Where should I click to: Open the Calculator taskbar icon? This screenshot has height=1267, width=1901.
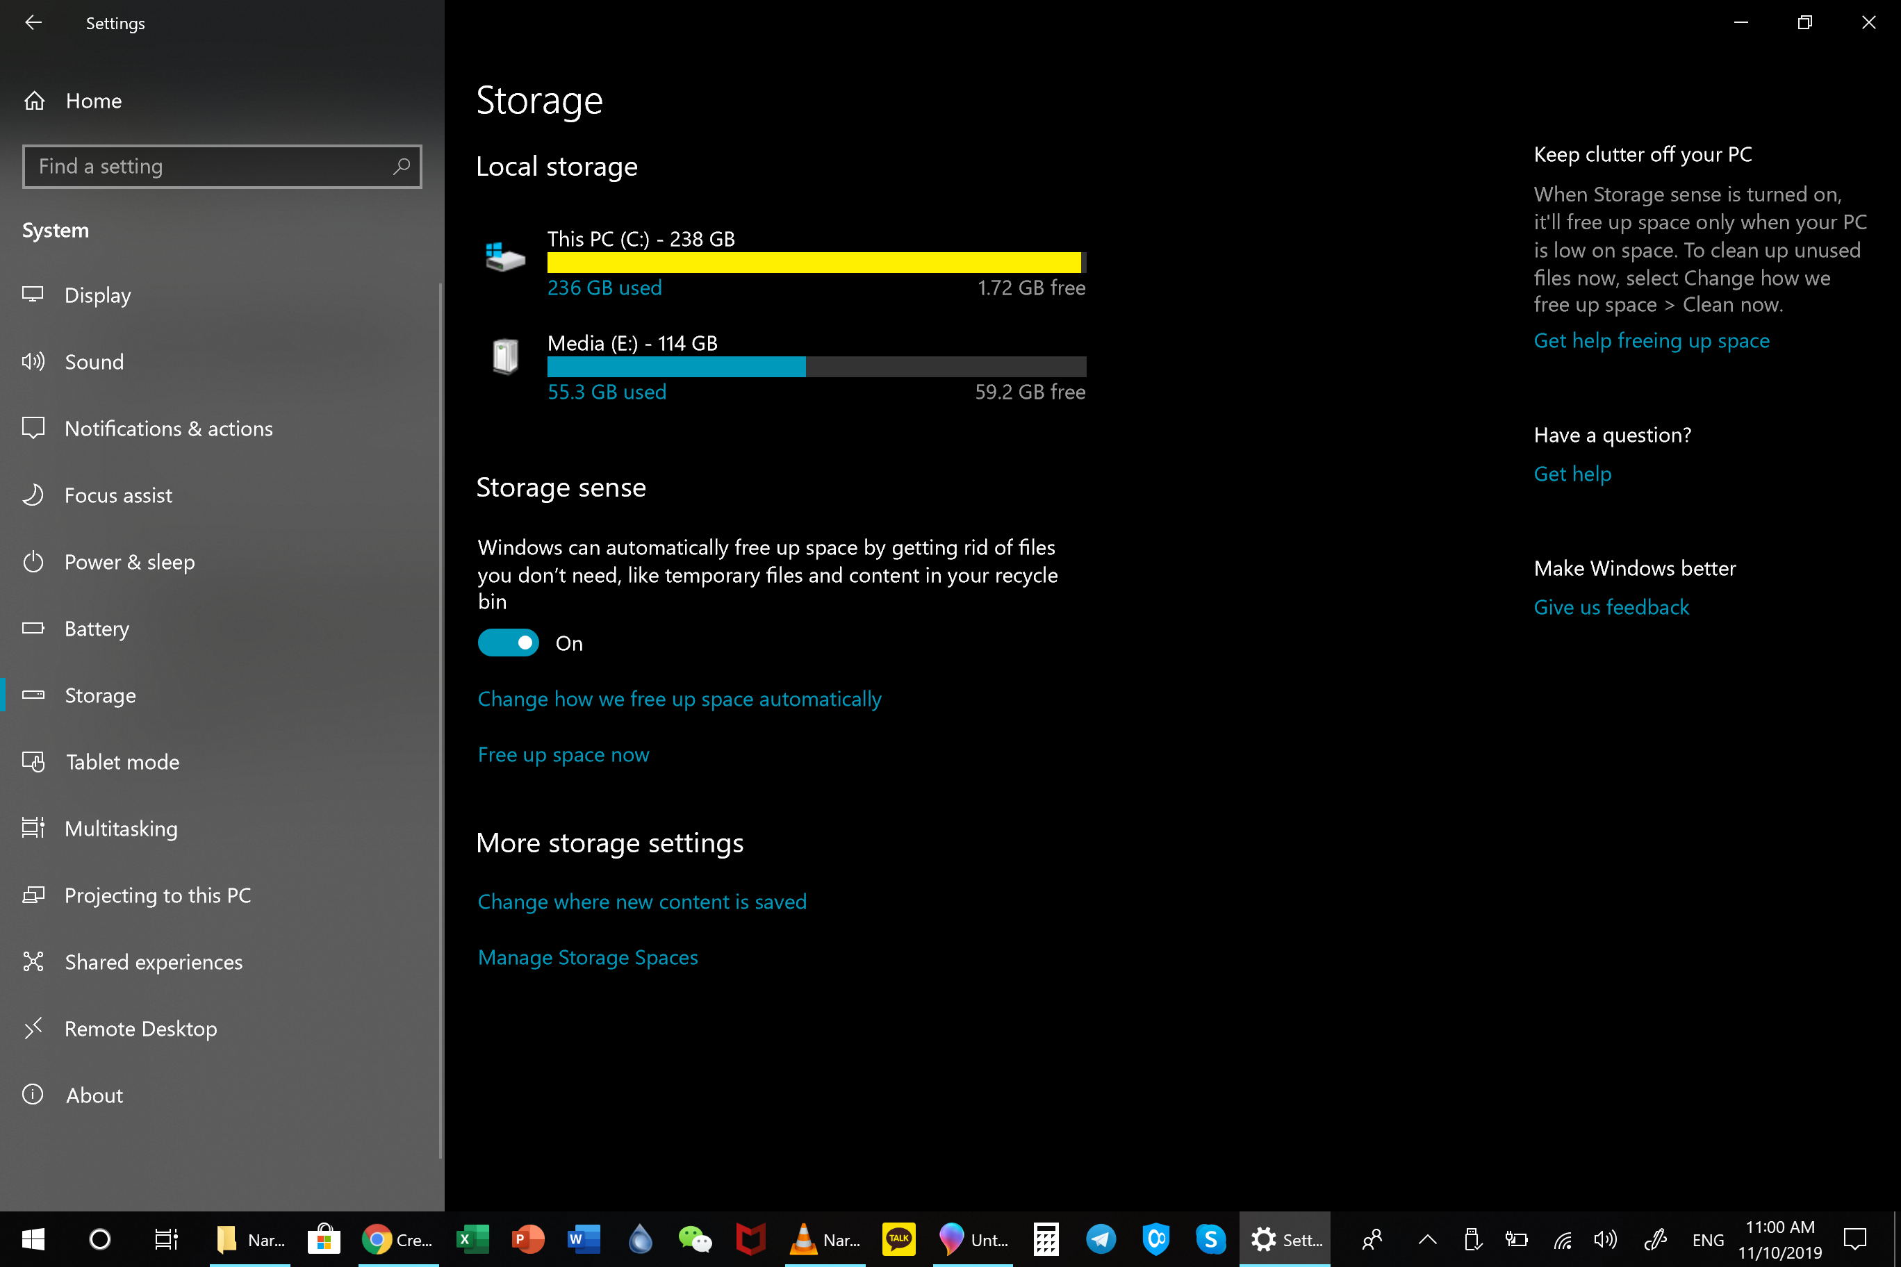pyautogui.click(x=1046, y=1239)
